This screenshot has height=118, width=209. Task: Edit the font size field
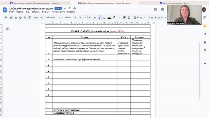[x=85, y=17]
